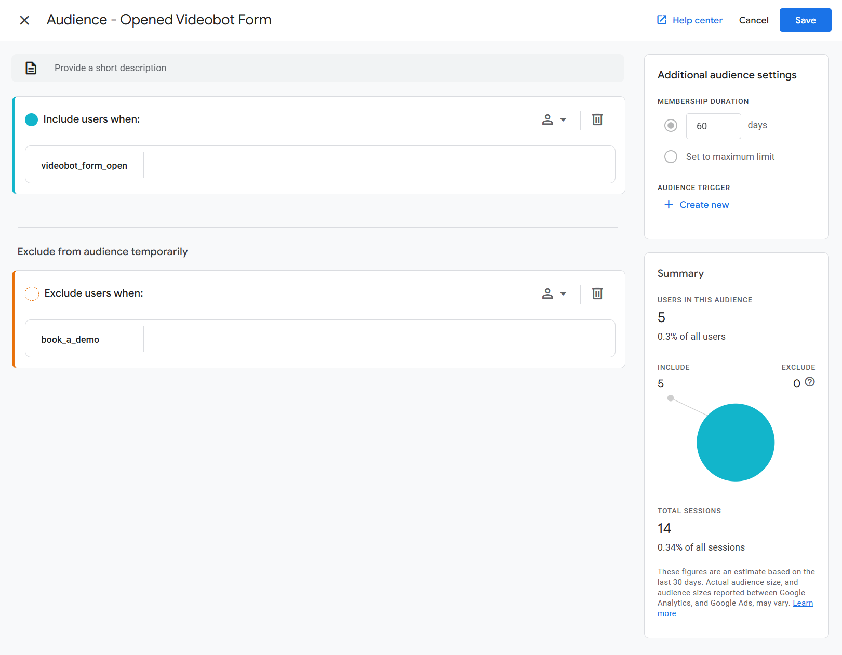
Task: Open the videobot_form_open condition chip
Action: pyautogui.click(x=84, y=165)
